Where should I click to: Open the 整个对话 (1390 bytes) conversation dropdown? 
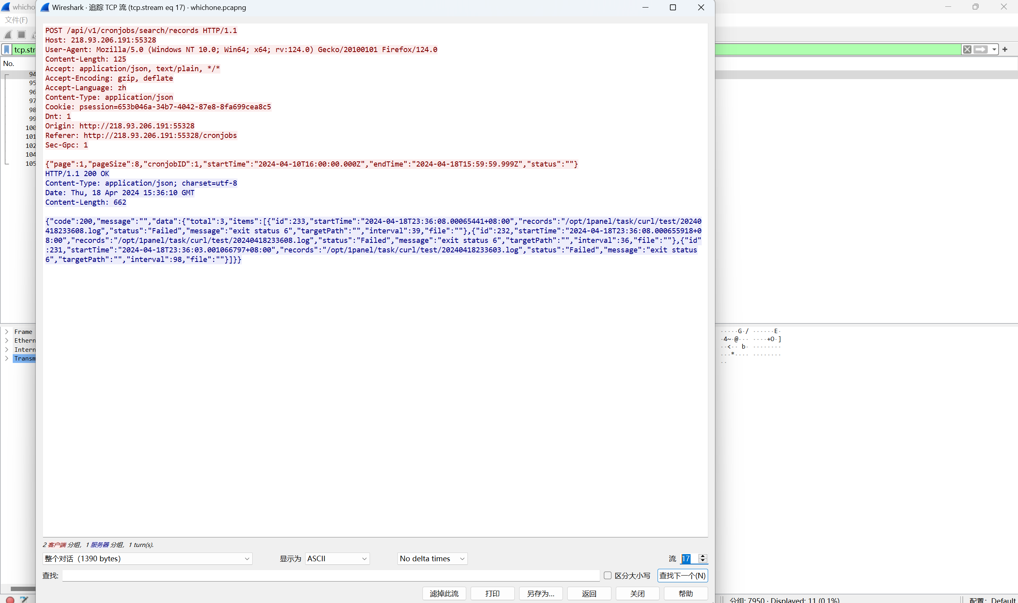click(147, 559)
